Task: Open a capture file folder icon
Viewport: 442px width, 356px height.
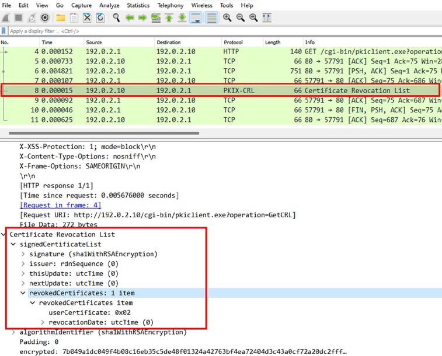Action: click(61, 17)
